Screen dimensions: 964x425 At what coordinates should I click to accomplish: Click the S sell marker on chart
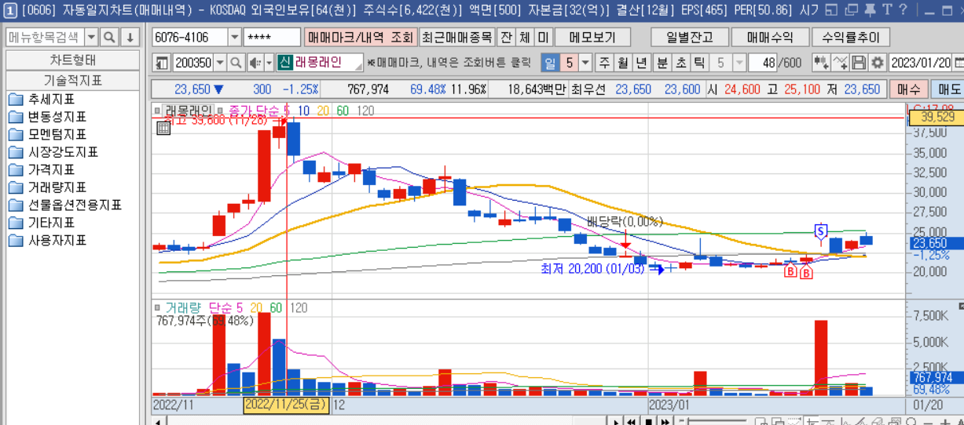[821, 231]
